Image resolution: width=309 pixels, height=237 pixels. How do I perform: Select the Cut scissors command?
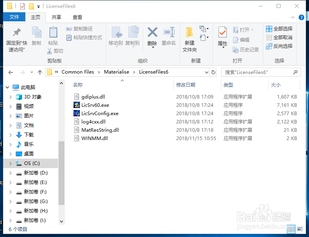(55, 51)
